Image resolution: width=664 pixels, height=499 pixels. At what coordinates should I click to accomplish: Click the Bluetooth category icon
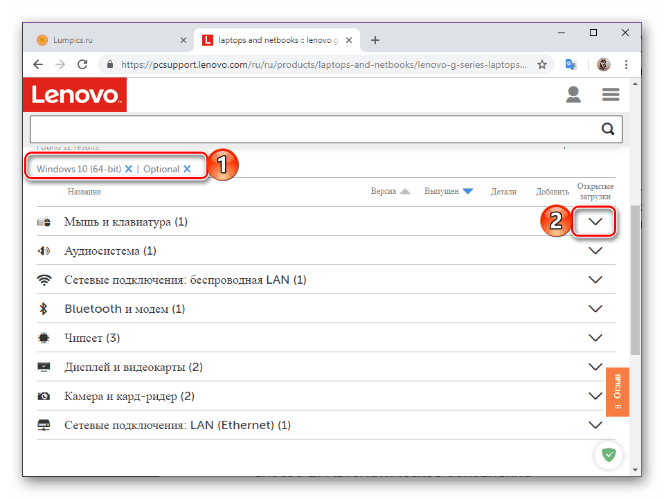(x=43, y=309)
